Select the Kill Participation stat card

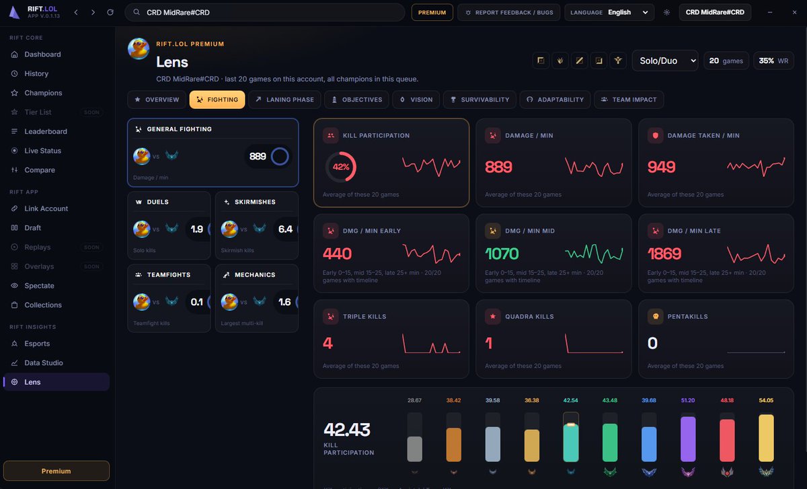[x=391, y=163]
